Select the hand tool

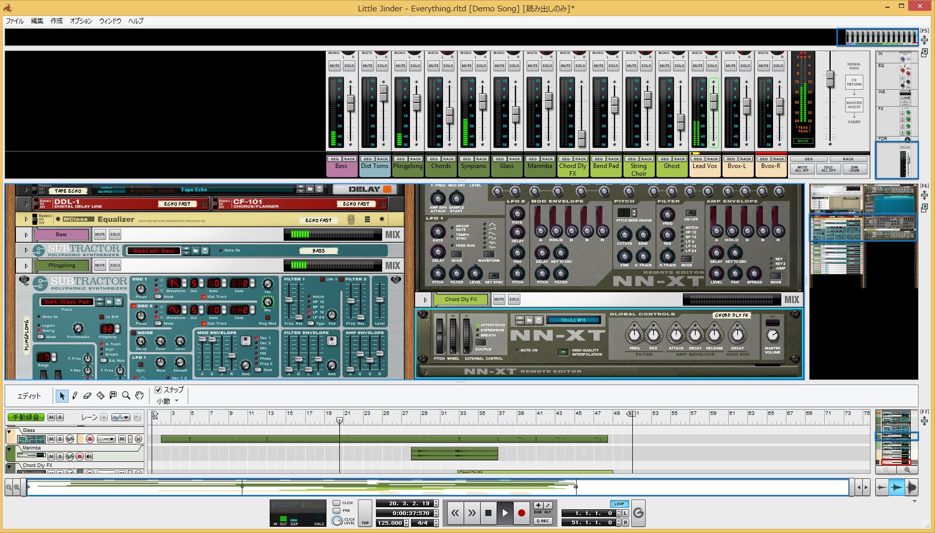(139, 396)
